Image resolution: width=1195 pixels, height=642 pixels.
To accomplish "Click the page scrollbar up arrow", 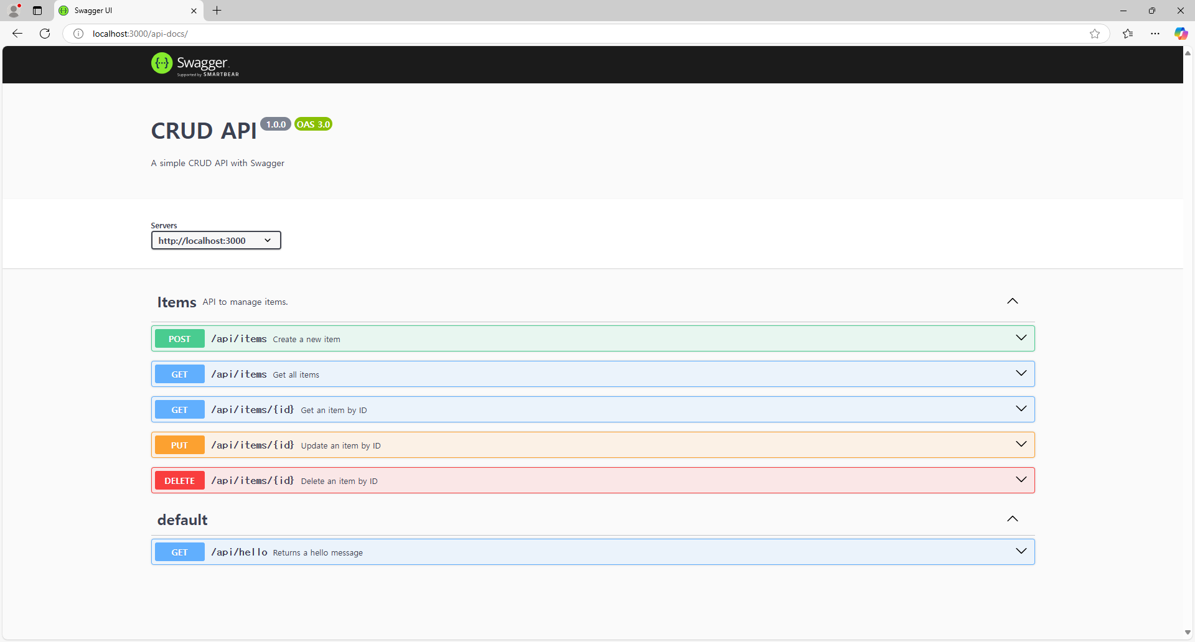I will click(1188, 53).
